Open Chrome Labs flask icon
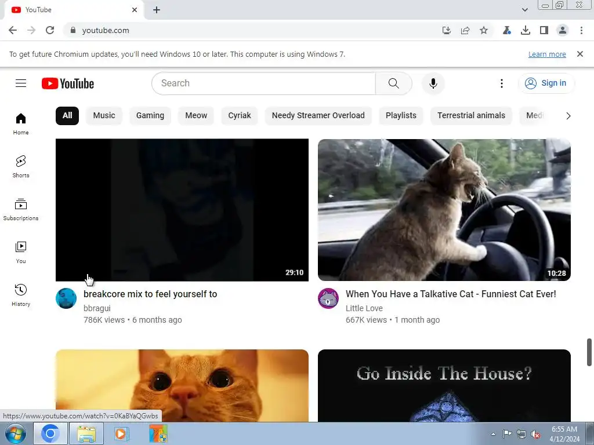 point(507,30)
